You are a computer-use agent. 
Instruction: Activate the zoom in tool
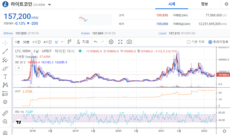point(5,122)
